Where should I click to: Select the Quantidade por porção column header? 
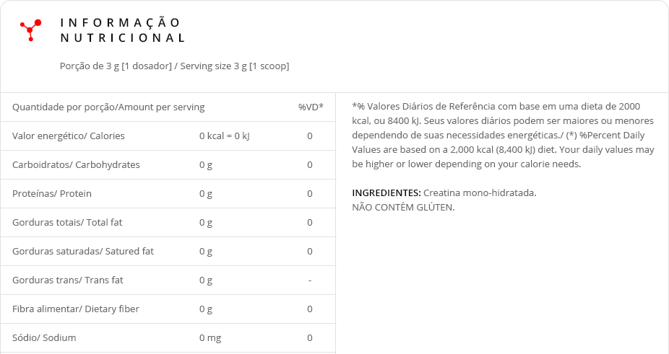coord(108,107)
